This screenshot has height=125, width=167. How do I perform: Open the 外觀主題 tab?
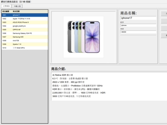[x=17, y=6]
